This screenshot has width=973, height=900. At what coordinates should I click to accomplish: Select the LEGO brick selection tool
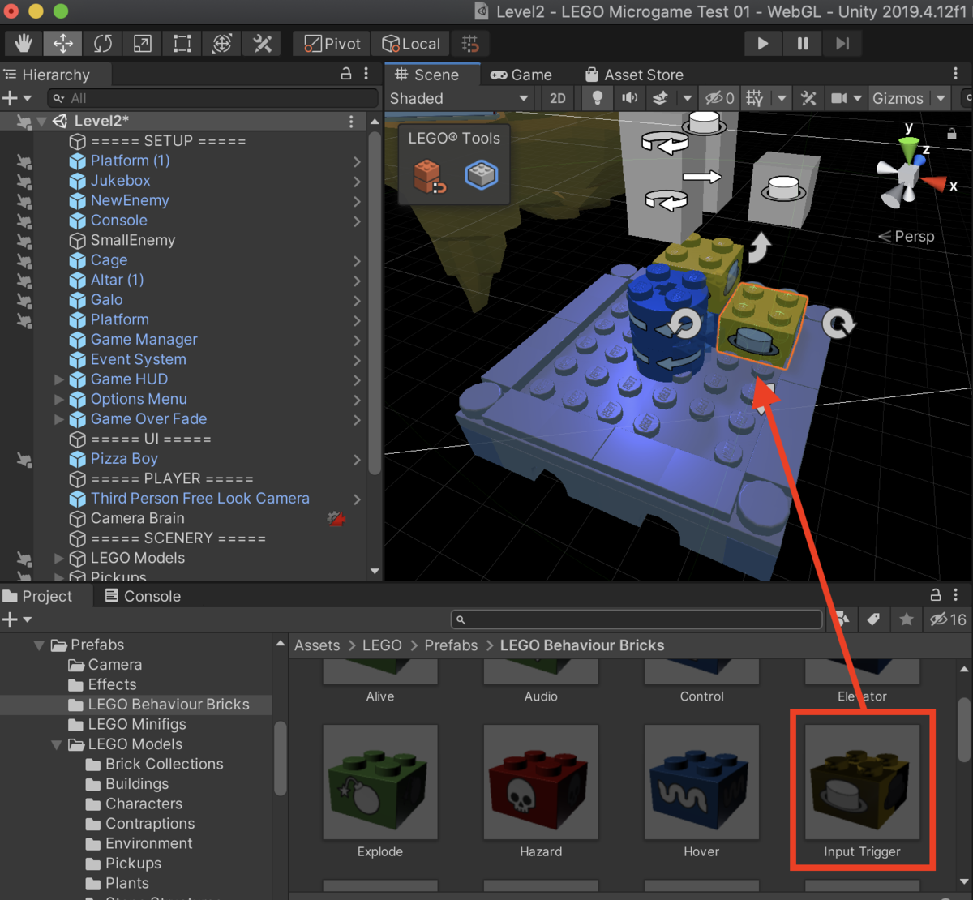pos(481,174)
